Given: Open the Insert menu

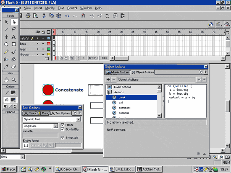Looking at the screenshot, I should click(38, 8).
